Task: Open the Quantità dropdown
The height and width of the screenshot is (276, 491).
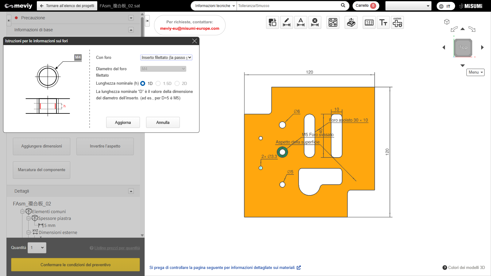Action: 37,248
